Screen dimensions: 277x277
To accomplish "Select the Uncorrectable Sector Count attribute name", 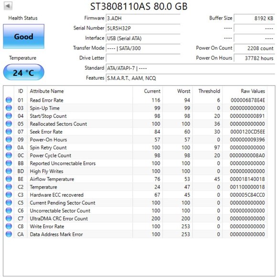I will click(60, 211).
